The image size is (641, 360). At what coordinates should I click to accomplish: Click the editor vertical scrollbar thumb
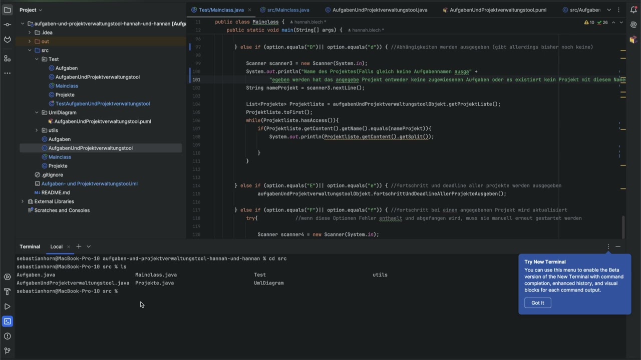point(623,227)
